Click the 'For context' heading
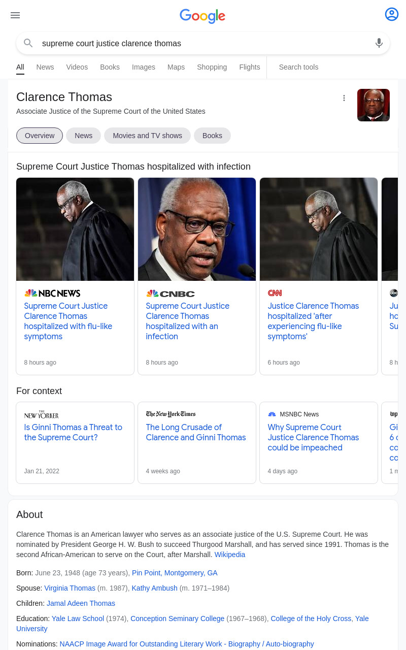This screenshot has height=650, width=406. click(x=39, y=391)
